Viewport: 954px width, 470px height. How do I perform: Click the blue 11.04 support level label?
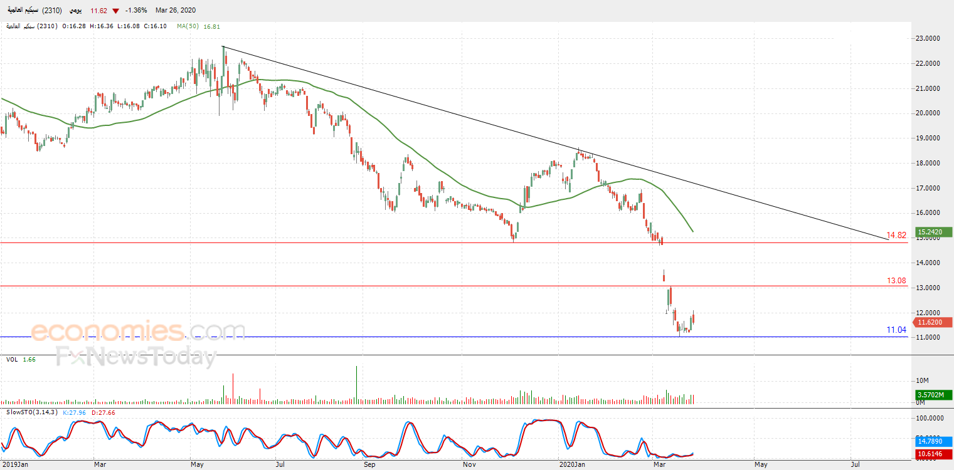point(896,330)
